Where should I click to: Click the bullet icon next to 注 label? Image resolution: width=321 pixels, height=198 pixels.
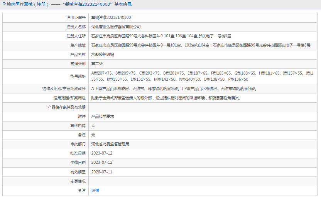pyautogui.click(x=80, y=190)
